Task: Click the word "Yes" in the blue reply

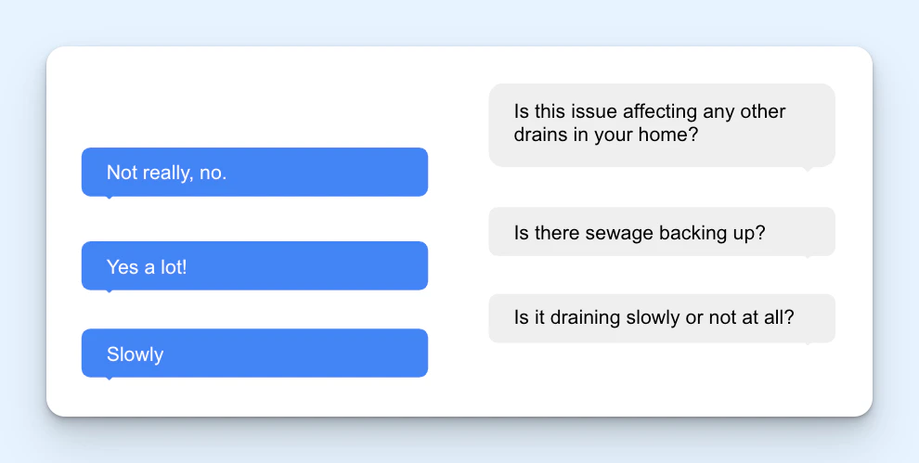Action: click(122, 266)
